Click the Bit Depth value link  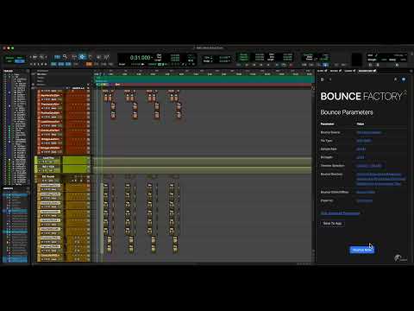coord(361,157)
